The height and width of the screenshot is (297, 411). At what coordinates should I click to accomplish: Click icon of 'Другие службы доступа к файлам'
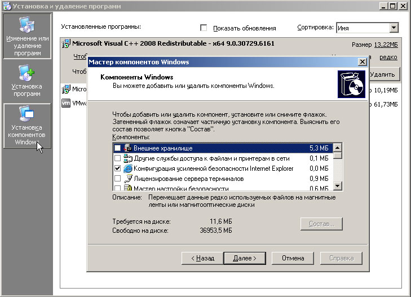pos(127,158)
